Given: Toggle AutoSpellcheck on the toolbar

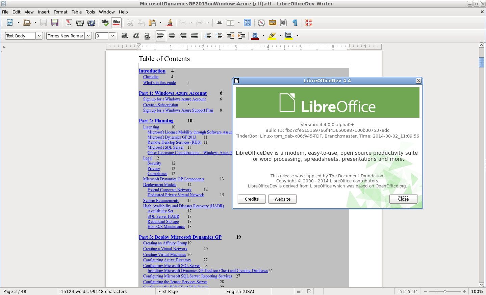Looking at the screenshot, I should click(x=116, y=23).
